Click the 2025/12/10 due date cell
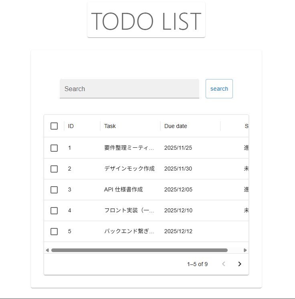 (178, 210)
